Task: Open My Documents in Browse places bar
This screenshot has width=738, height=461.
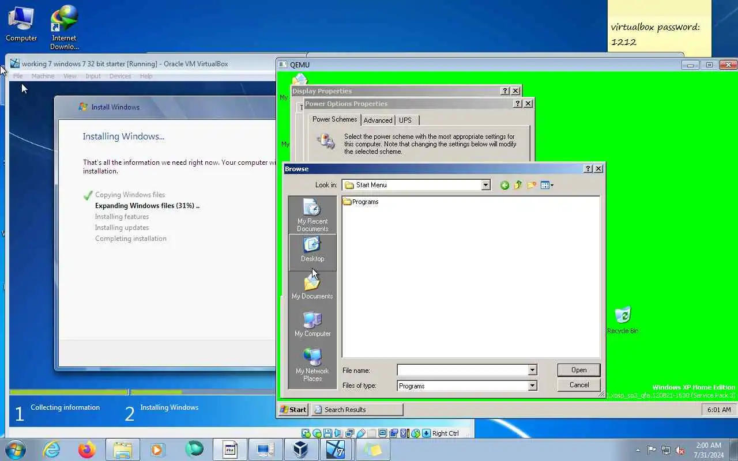Action: (312, 286)
